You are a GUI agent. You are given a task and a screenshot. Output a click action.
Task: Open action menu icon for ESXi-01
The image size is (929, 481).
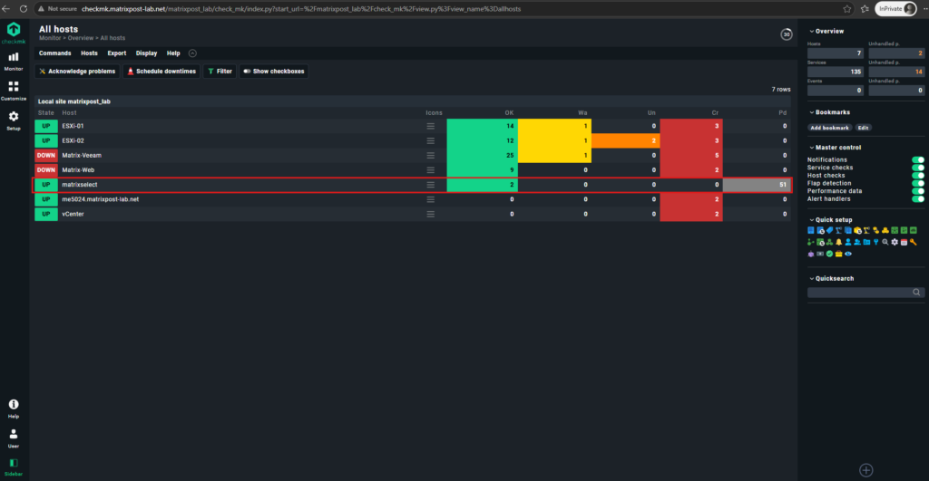(431, 126)
